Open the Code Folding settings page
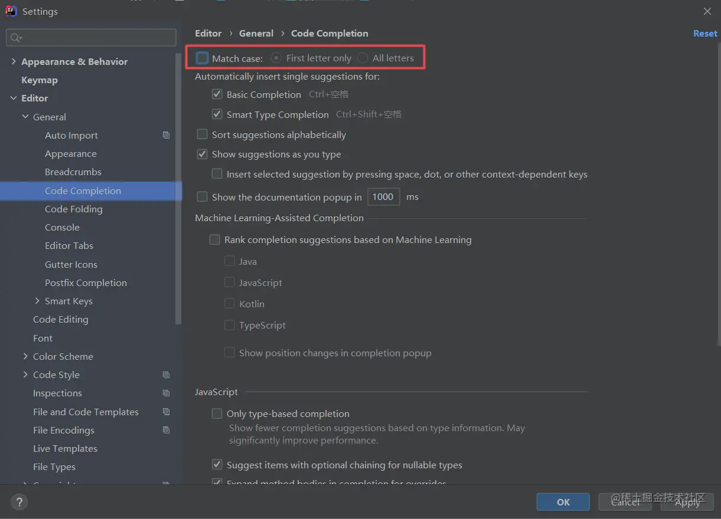721x519 pixels. pos(73,209)
